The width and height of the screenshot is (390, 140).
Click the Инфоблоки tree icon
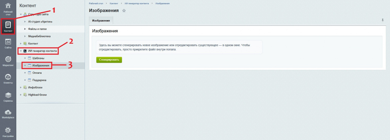tap(25, 87)
